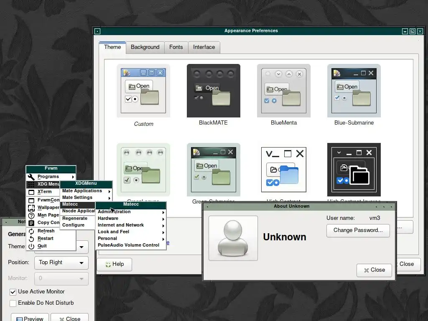Open Nscde Applications menu entry
428x321 pixels.
(77, 211)
